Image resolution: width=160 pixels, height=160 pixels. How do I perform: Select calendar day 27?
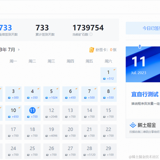pos(70,151)
